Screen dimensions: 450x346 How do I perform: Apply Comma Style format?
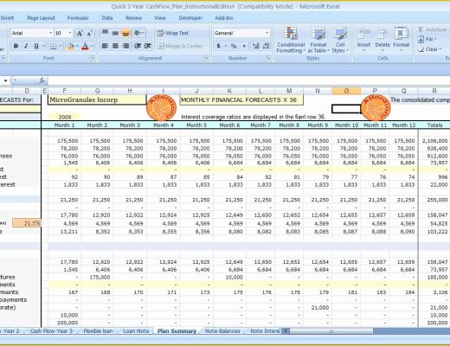(x=244, y=46)
